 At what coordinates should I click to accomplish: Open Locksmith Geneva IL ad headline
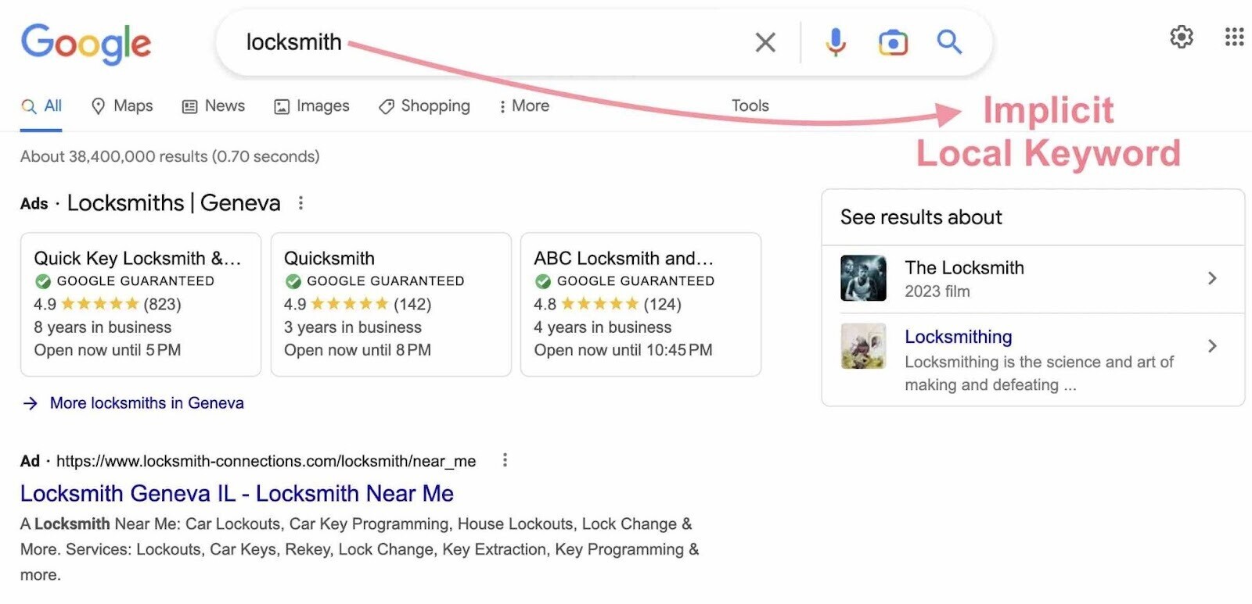(x=236, y=494)
